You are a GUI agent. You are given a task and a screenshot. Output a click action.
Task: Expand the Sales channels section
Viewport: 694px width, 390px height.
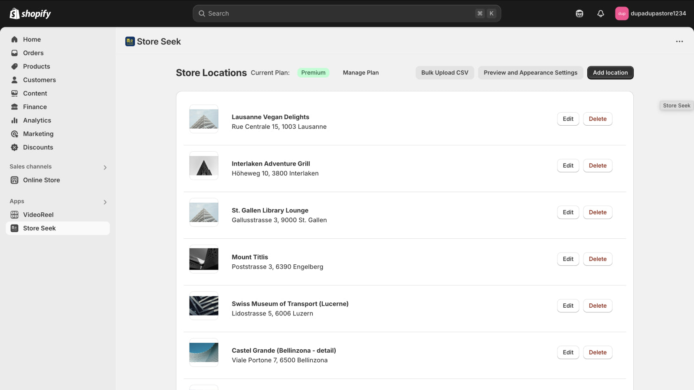105,167
